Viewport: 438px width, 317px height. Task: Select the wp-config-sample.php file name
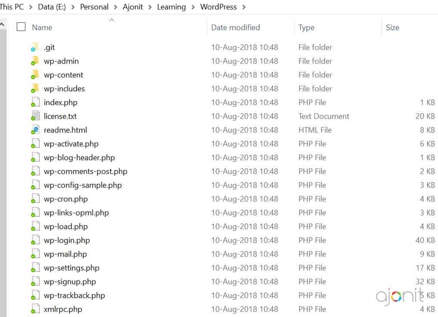tap(83, 185)
